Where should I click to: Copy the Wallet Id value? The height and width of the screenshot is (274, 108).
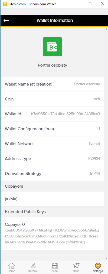65,114
